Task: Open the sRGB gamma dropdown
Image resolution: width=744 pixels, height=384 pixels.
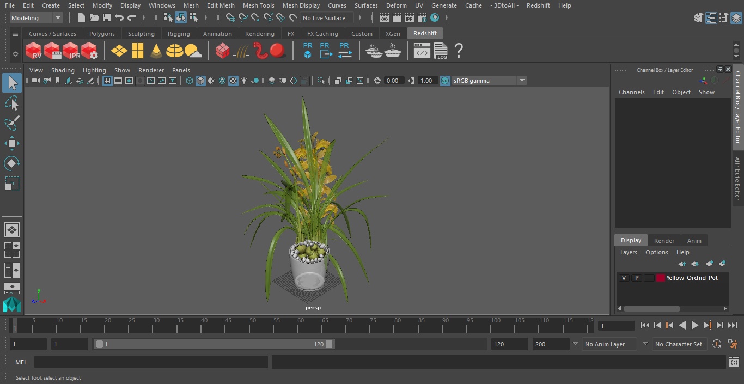Action: coord(489,81)
